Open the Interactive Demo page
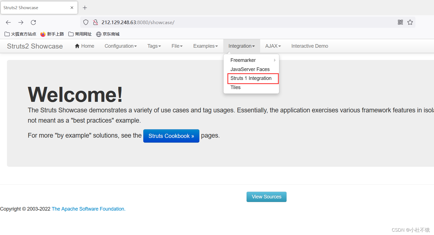Screen dimensions: 434x235 pyautogui.click(x=310, y=46)
